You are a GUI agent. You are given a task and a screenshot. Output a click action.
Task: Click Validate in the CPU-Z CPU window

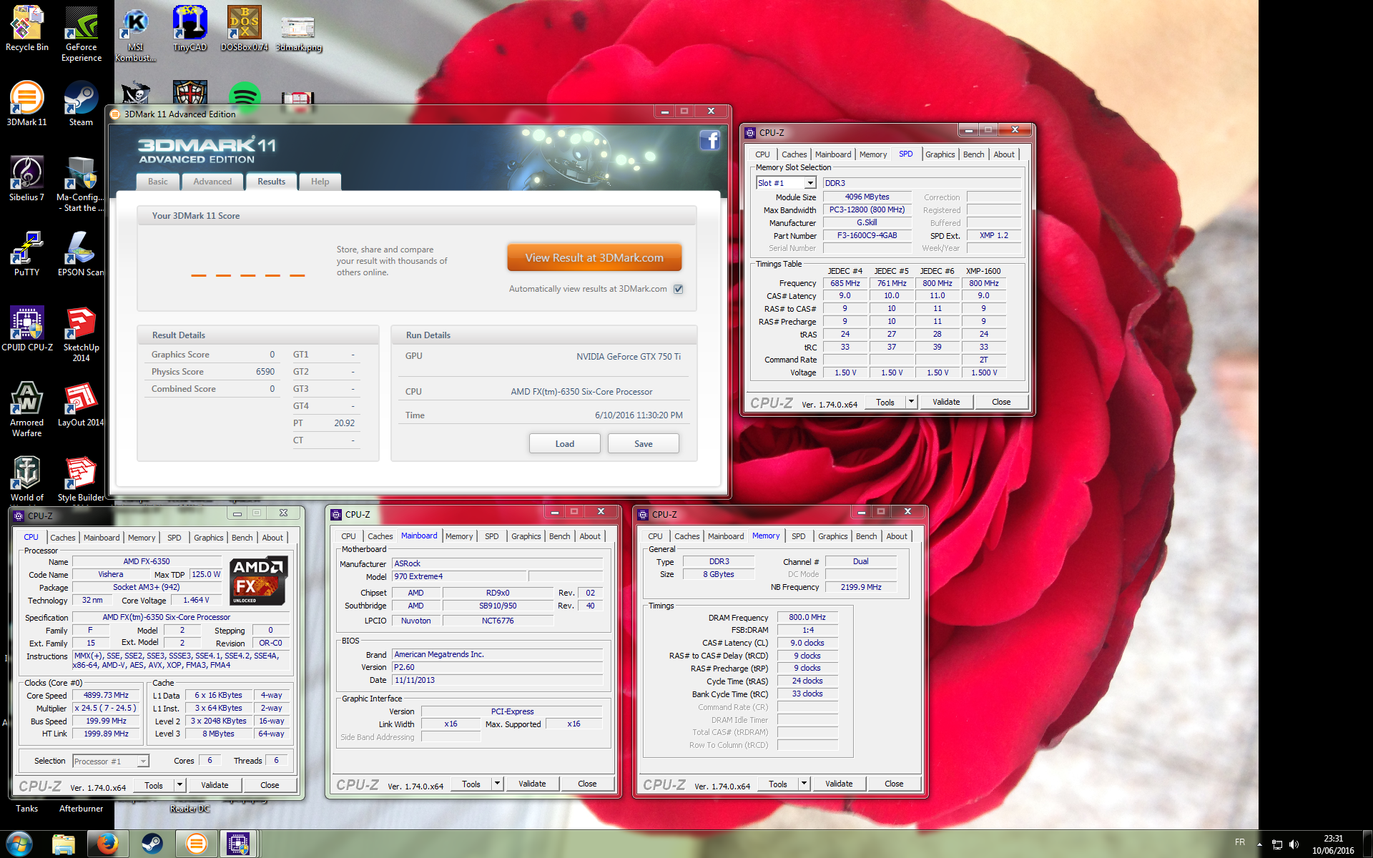pos(215,785)
